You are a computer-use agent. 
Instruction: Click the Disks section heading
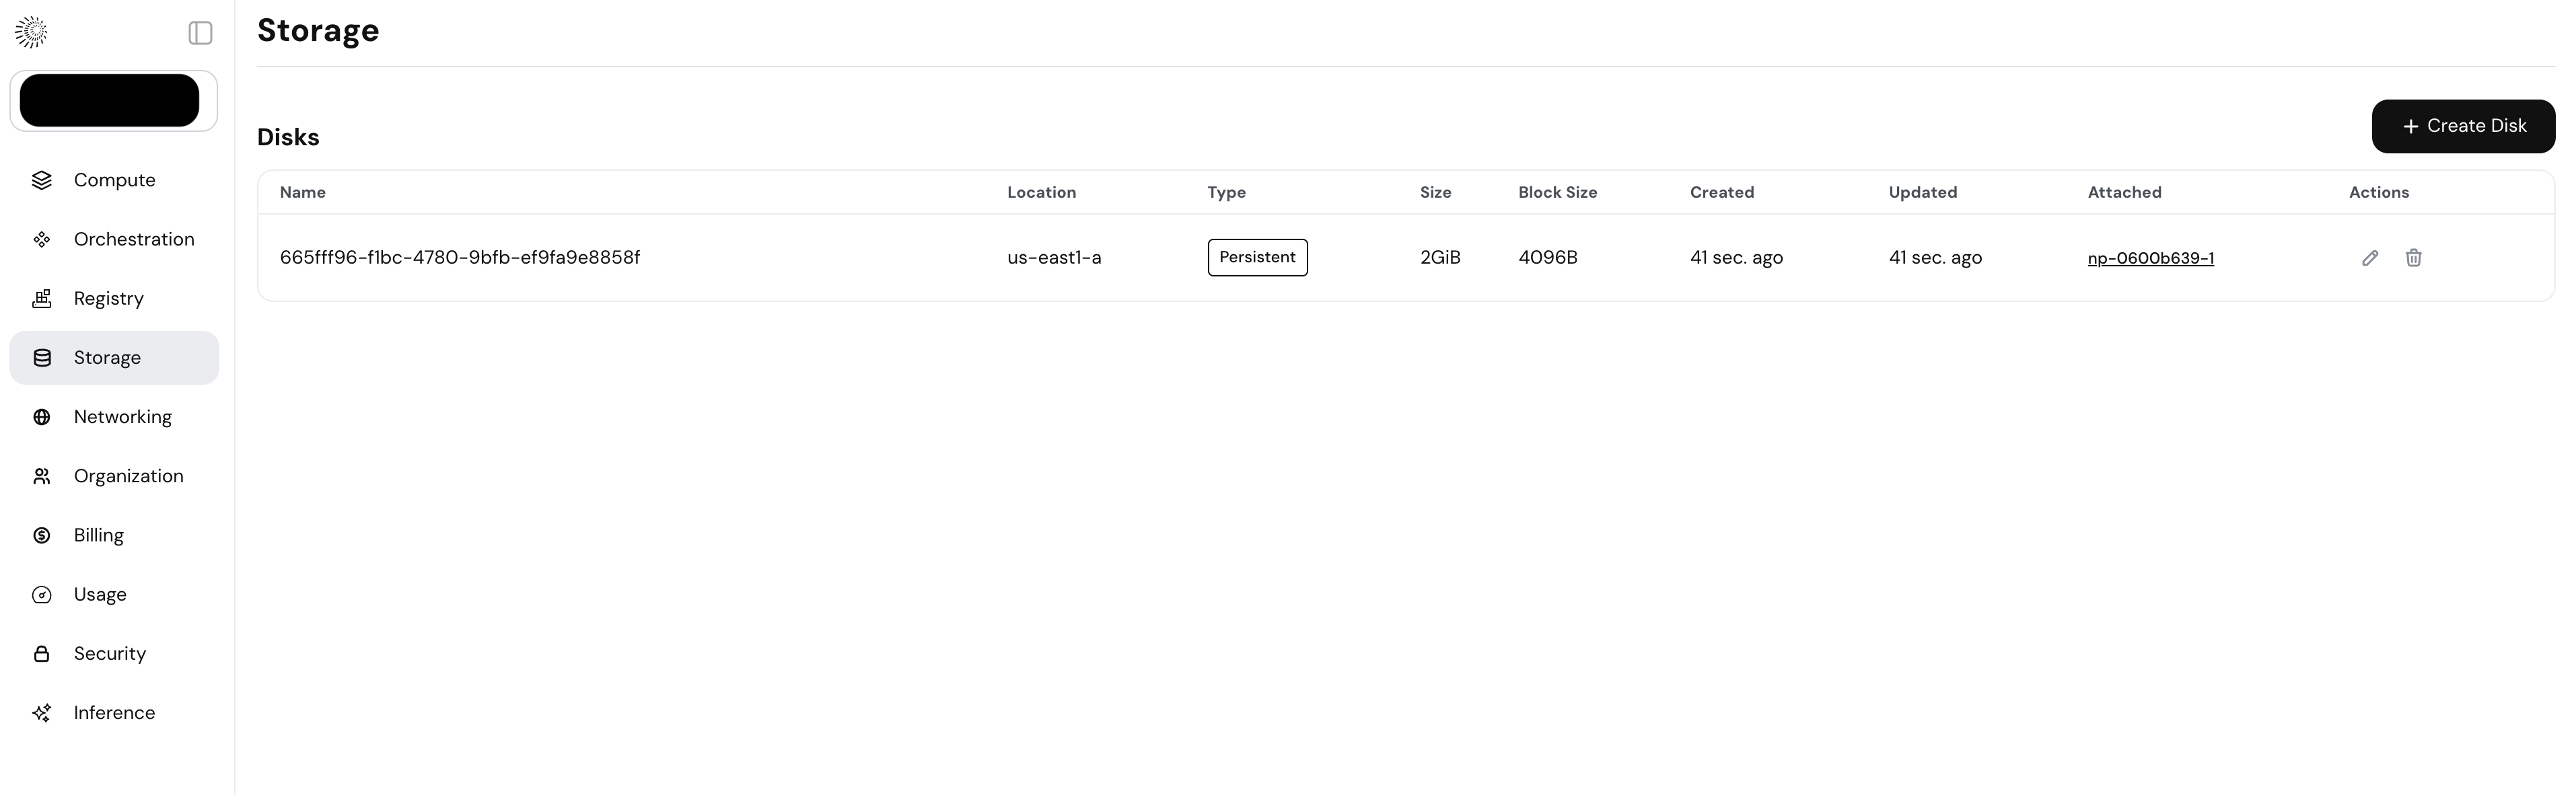click(288, 137)
